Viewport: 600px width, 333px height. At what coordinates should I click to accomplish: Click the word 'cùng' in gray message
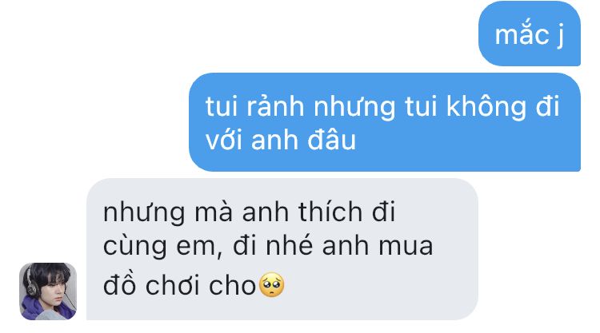click(134, 247)
